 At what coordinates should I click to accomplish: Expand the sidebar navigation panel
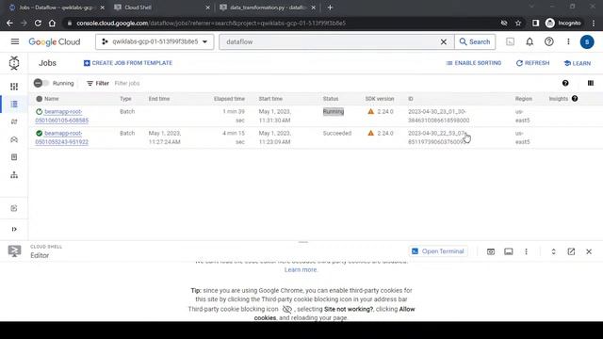tap(14, 229)
